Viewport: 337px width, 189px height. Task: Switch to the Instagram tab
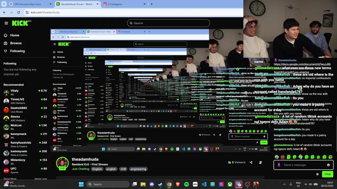point(124,4)
